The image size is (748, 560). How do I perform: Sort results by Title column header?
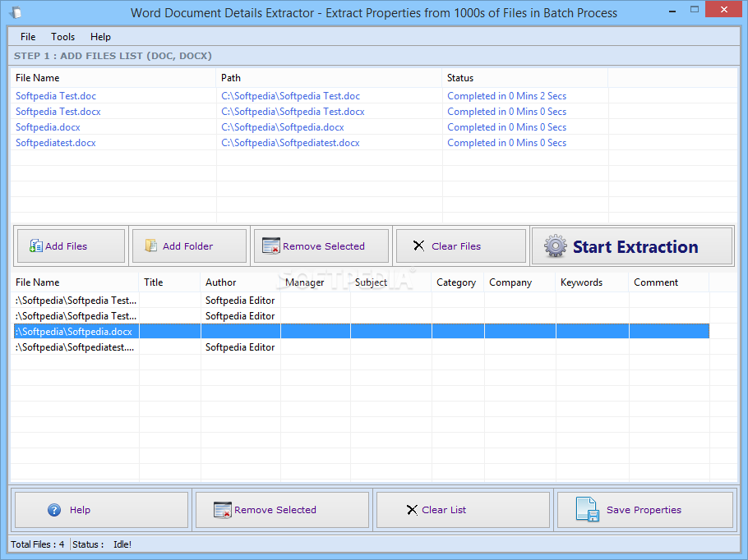coord(169,282)
